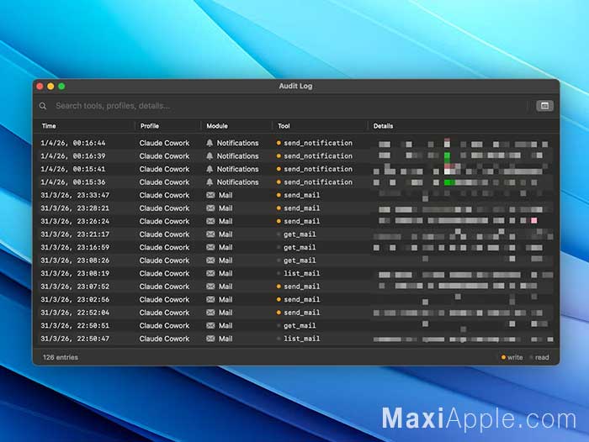Select the timestamp 31/3/26, 23:07:52
Screen dimensions: 589x442
(75, 287)
